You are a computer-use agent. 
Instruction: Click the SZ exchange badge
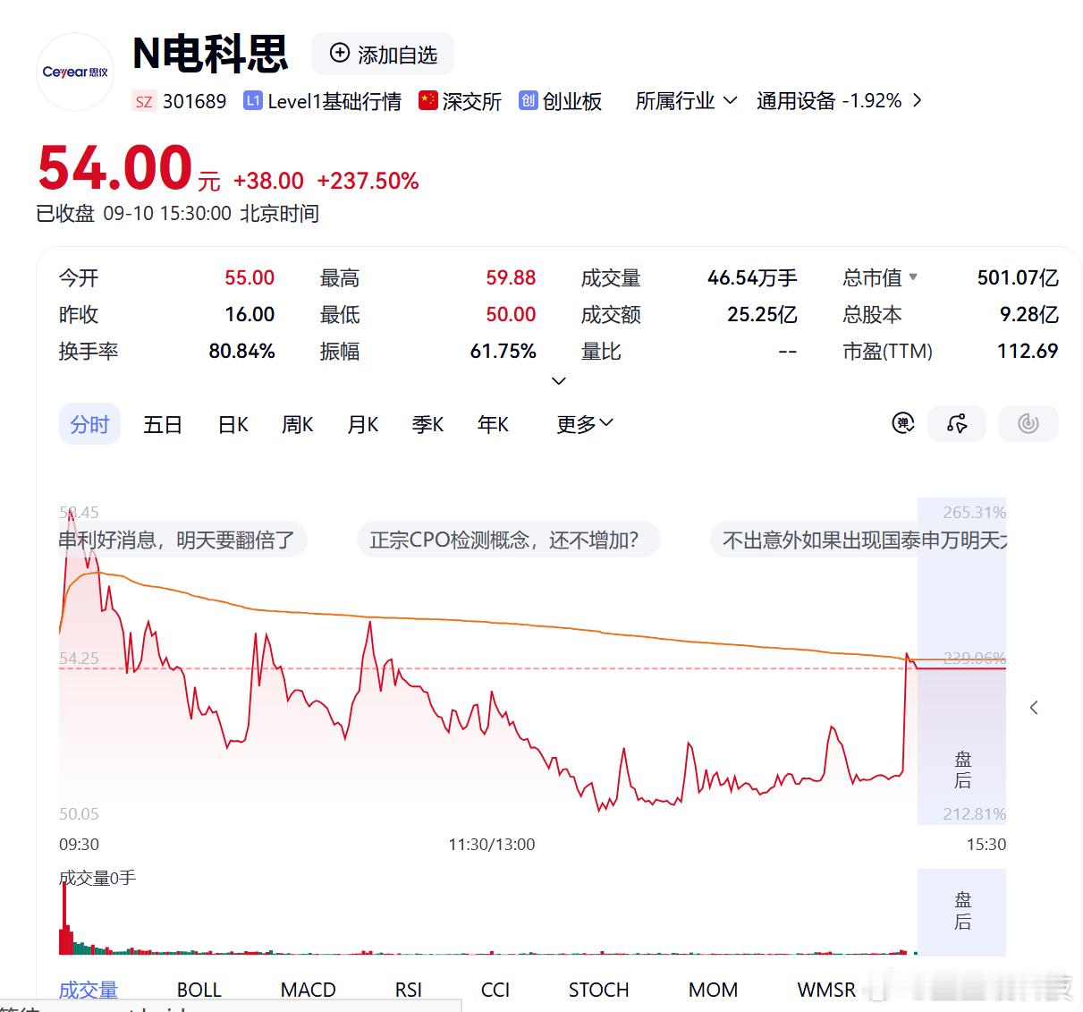tap(144, 101)
